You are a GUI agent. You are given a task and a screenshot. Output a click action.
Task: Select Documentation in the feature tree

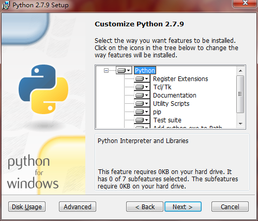[x=175, y=95]
